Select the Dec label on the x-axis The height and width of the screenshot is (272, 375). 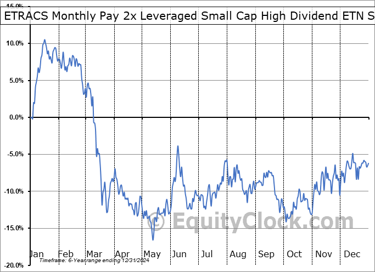point(352,254)
